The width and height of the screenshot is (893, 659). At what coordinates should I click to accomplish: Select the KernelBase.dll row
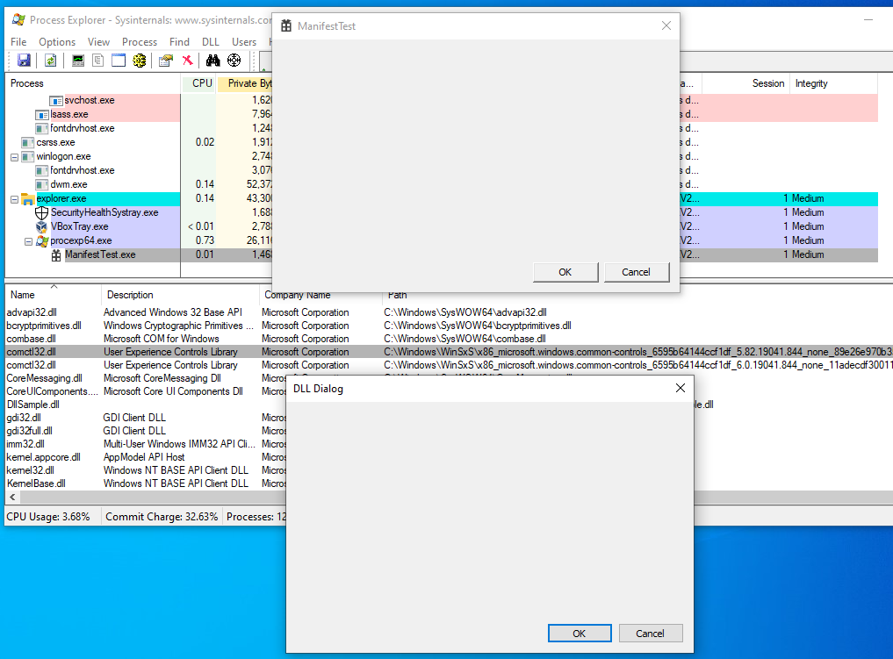coord(146,484)
